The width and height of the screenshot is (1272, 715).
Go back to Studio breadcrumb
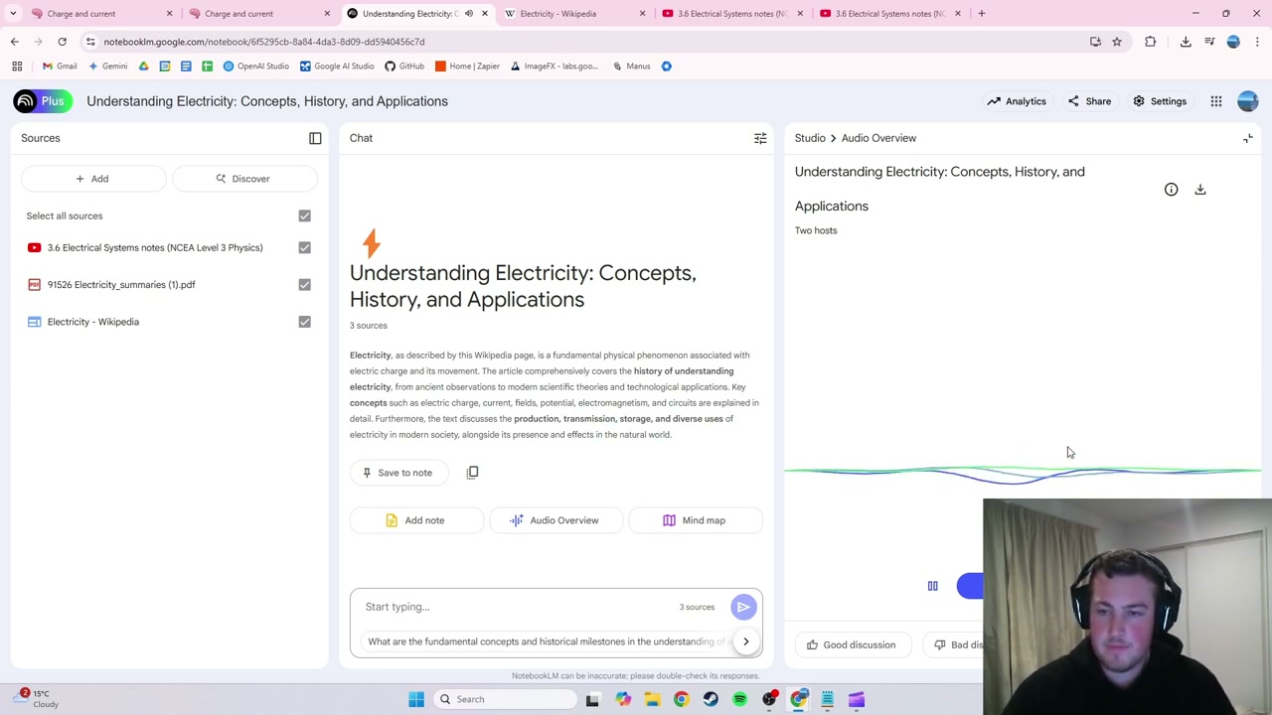coord(810,138)
